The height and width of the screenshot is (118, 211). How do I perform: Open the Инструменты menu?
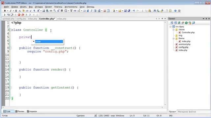coord(71,7)
